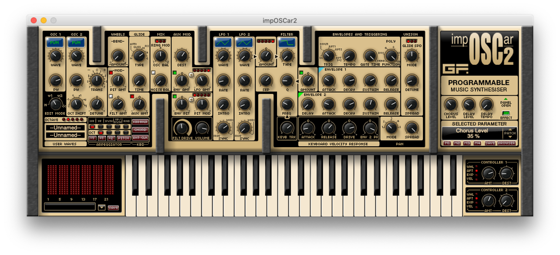Viewport: 560px width, 255px height.
Task: Enable the arpeggiator UP mode button
Action: click(100, 127)
